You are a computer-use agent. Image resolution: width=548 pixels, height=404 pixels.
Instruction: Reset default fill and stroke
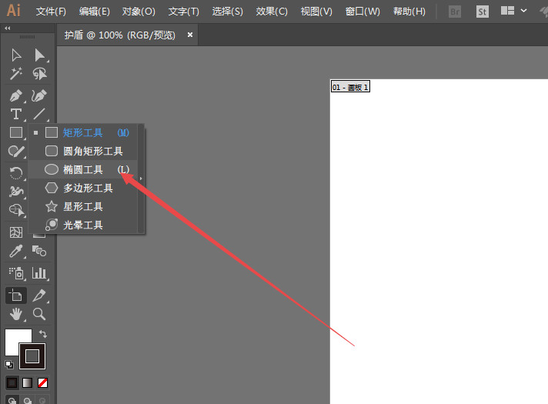pyautogui.click(x=9, y=365)
